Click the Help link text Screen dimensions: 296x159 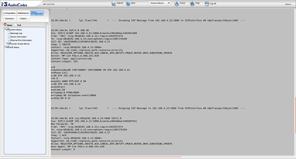[198, 3]
